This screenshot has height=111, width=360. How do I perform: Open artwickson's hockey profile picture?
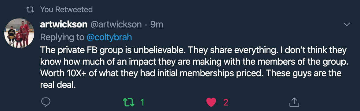[x=19, y=33]
